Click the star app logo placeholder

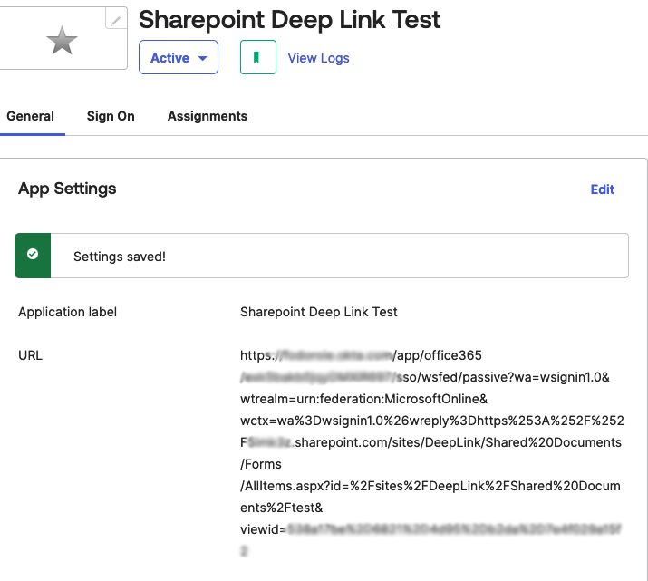[x=62, y=41]
